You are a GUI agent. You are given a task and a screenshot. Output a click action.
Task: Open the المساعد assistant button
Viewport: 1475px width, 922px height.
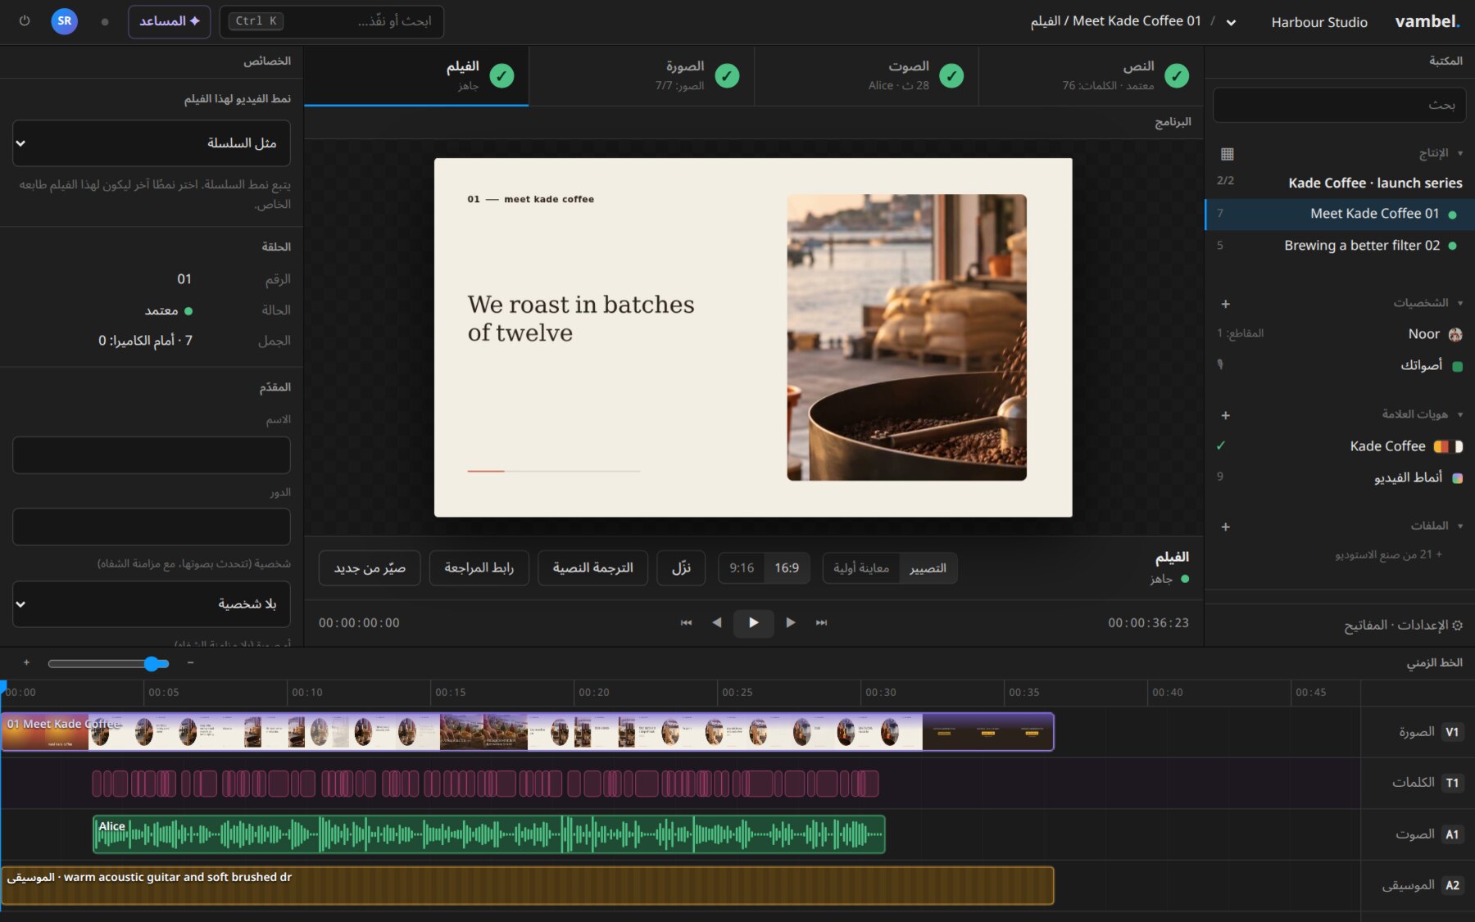coord(170,21)
